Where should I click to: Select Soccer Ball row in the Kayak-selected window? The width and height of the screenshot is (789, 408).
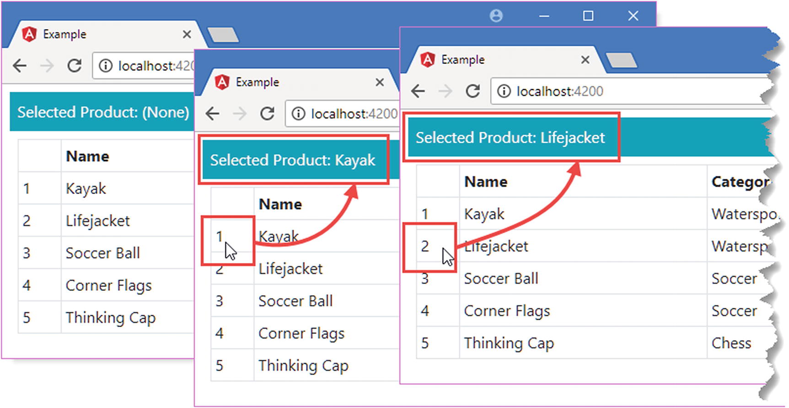point(295,301)
